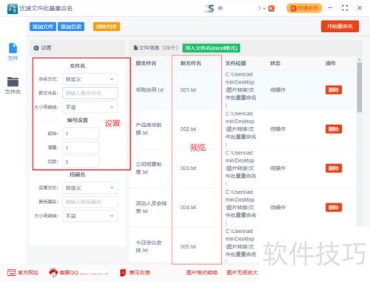Open the 文件 (File) sidebar icon
370x281 pixels.
pos(13,48)
